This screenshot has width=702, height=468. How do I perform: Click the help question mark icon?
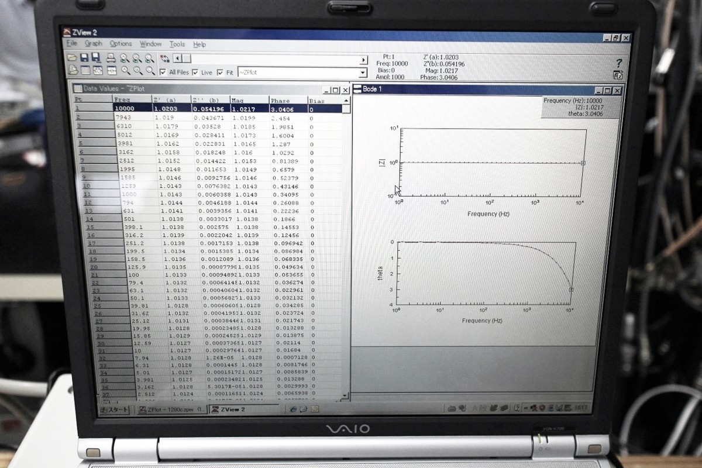[x=619, y=63]
